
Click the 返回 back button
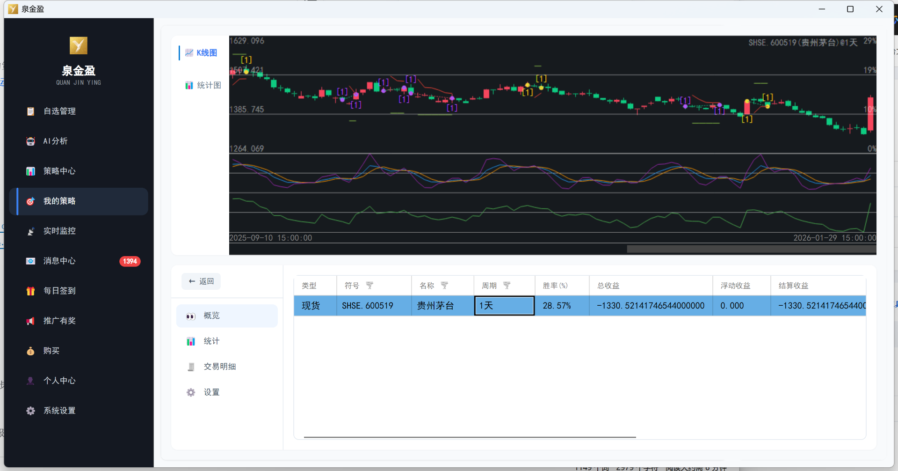click(x=201, y=281)
